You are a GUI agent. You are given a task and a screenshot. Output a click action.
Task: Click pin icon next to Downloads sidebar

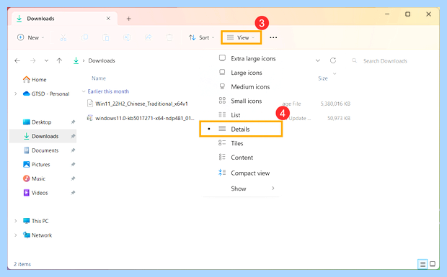pos(73,136)
